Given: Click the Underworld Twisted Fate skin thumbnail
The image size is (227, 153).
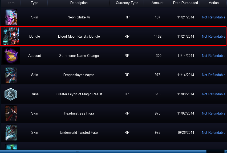Looking at the screenshot, I should coord(11,132).
